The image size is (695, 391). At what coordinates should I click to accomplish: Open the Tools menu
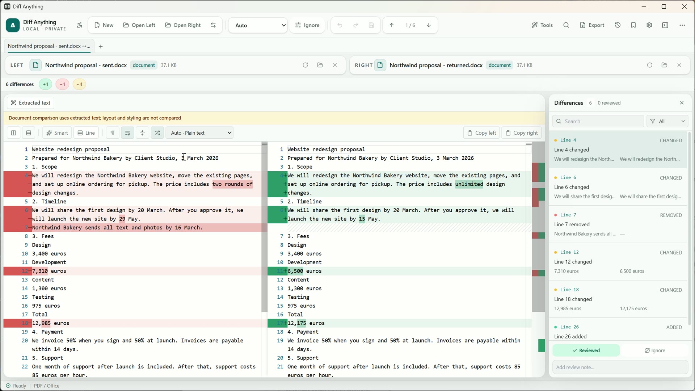click(x=542, y=25)
